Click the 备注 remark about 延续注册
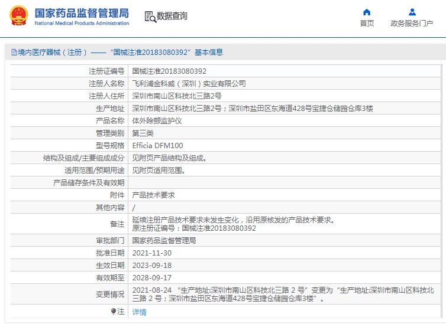Image resolution: width=446 pixels, height=324 pixels. coord(234,220)
